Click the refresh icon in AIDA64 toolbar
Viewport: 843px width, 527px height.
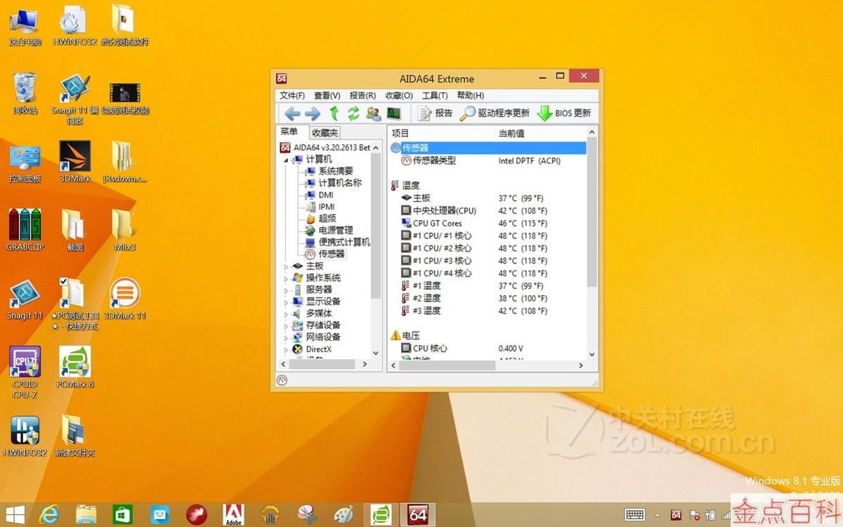[x=353, y=113]
